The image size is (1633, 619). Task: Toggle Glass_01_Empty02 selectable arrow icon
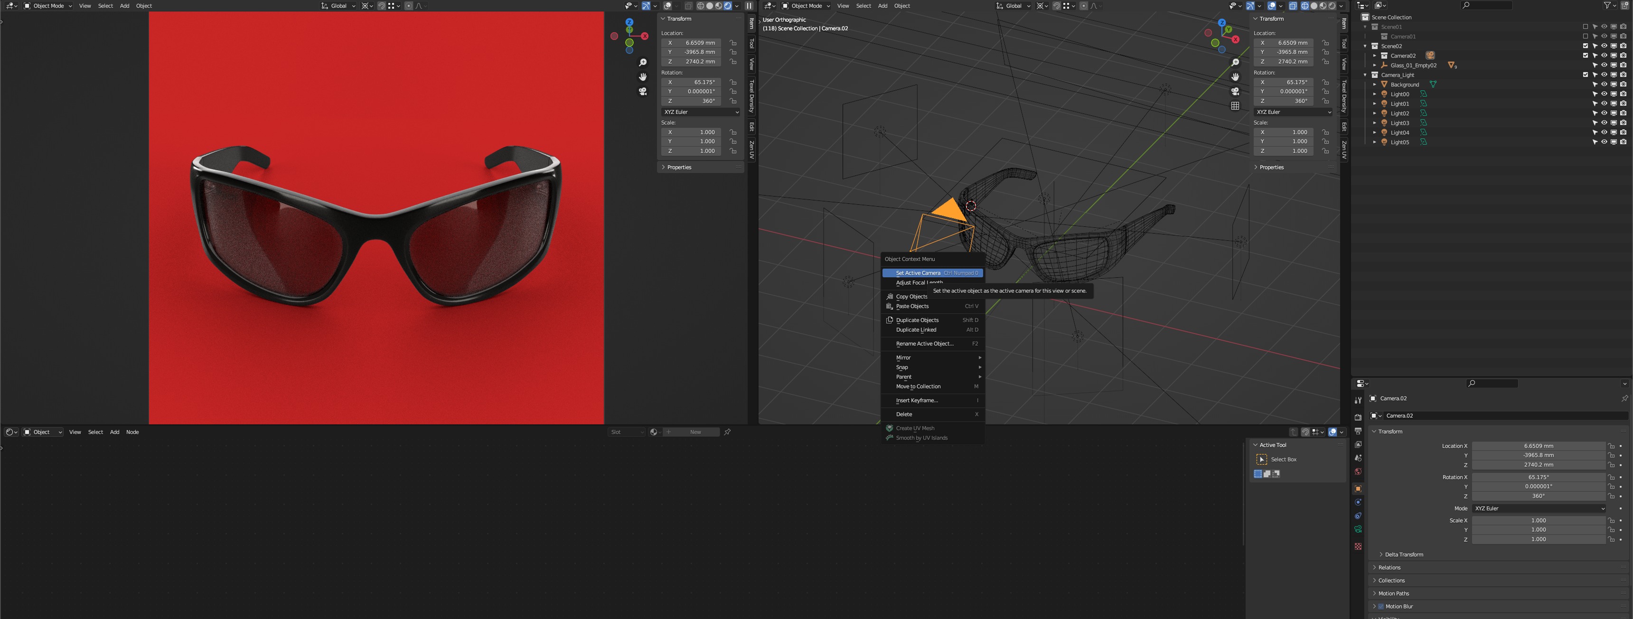pyautogui.click(x=1595, y=66)
